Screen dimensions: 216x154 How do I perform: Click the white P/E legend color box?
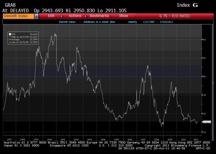tap(10, 34)
